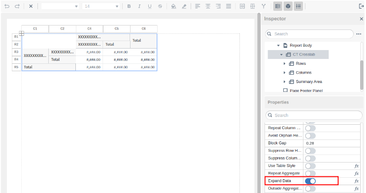This screenshot has width=366, height=193.
Task: Toggle strikethrough formatting
Action: coord(160,6)
